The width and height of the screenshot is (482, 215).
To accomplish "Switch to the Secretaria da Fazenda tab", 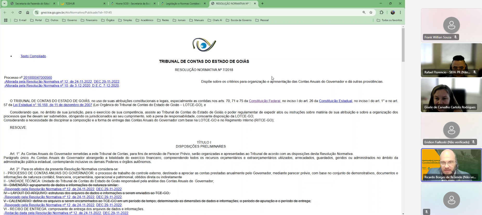I will (33, 4).
